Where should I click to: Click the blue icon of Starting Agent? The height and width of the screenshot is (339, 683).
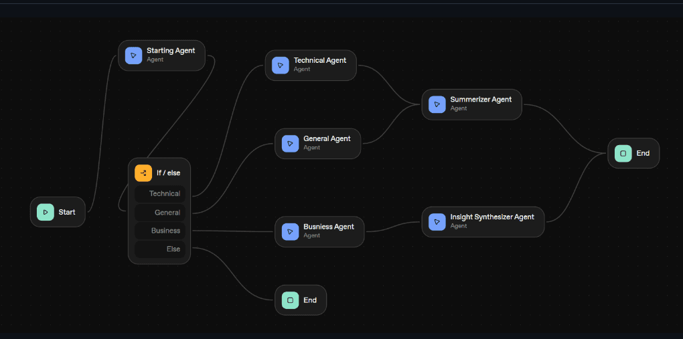click(133, 55)
